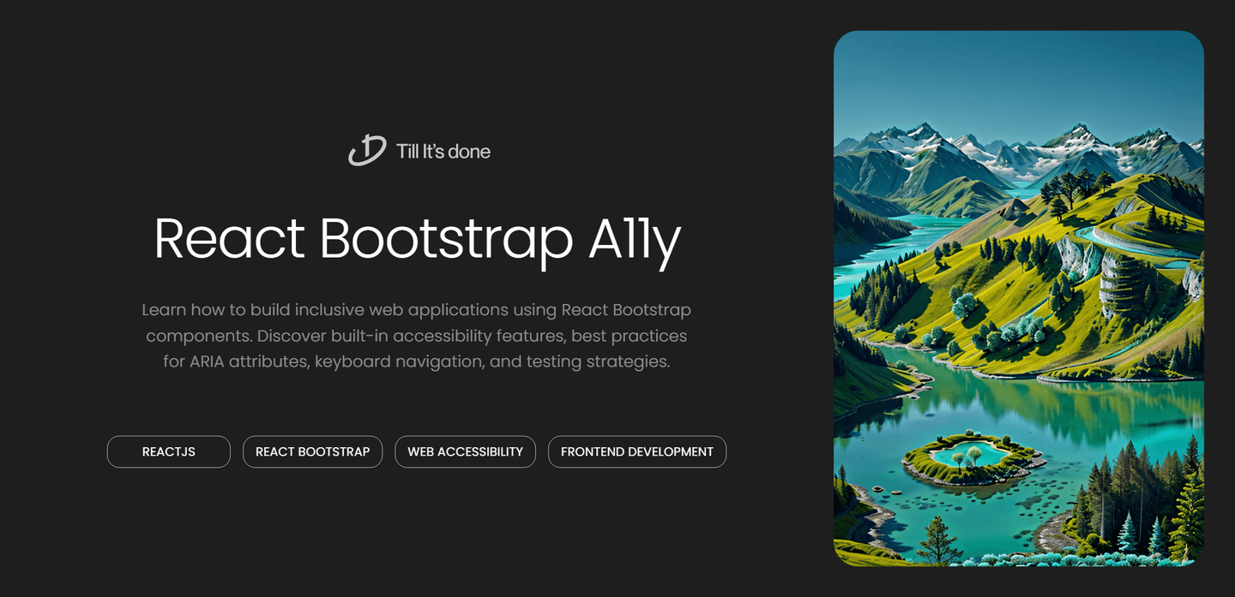Select the FRONTEND DEVELOPMENT tag

(x=637, y=451)
